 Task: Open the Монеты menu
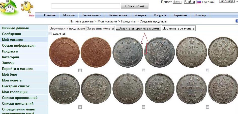click(x=69, y=15)
